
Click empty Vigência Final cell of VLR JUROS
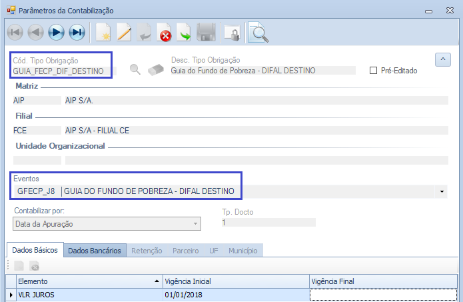pos(383,295)
